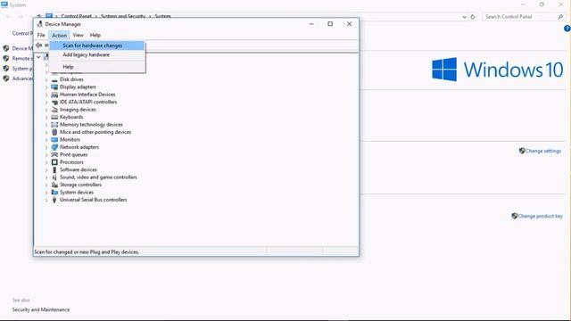Screen dimensions: 571x321
Task: Click the Imaging devices icon
Action: [54, 110]
